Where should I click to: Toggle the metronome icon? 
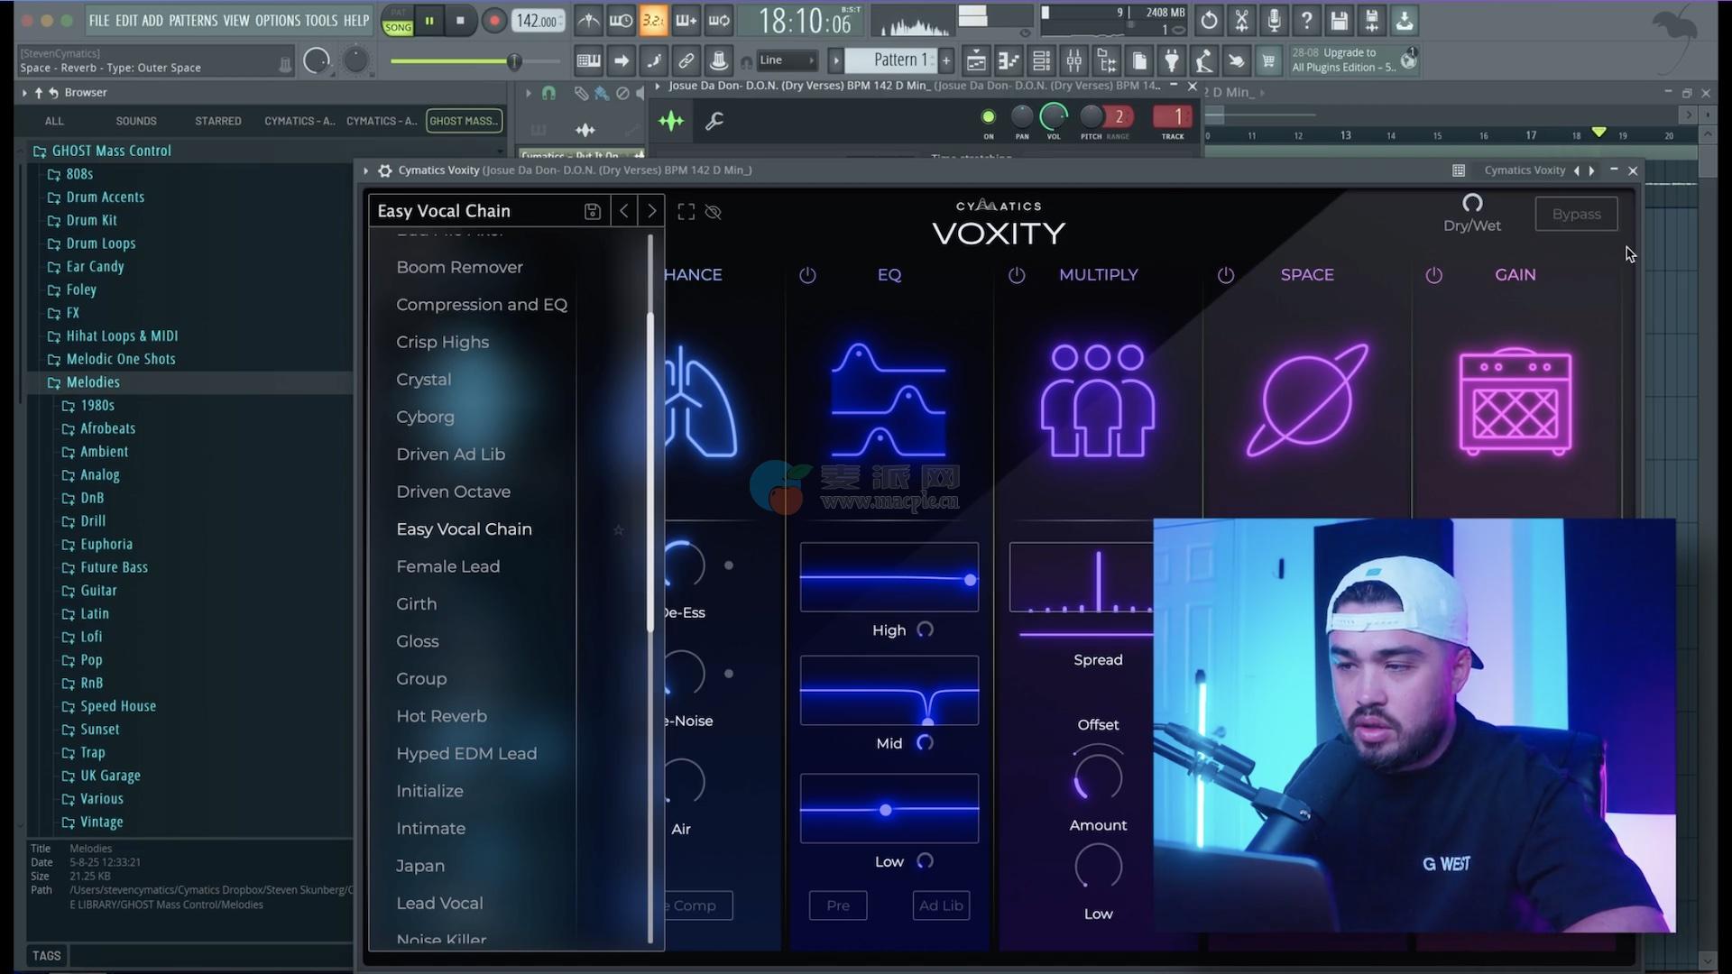tap(588, 21)
